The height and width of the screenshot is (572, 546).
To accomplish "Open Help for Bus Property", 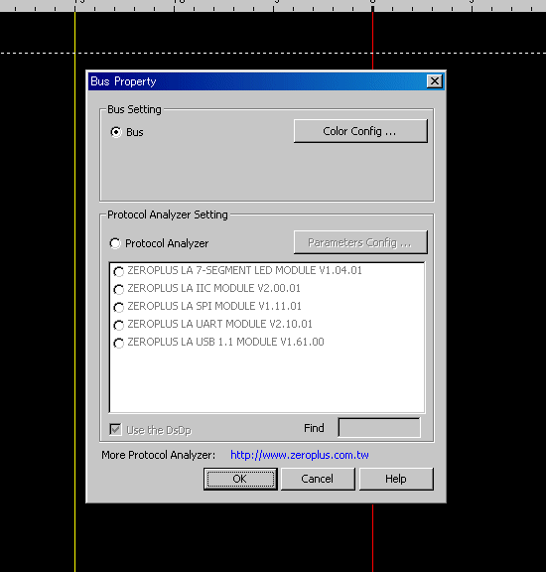I will pyautogui.click(x=396, y=479).
